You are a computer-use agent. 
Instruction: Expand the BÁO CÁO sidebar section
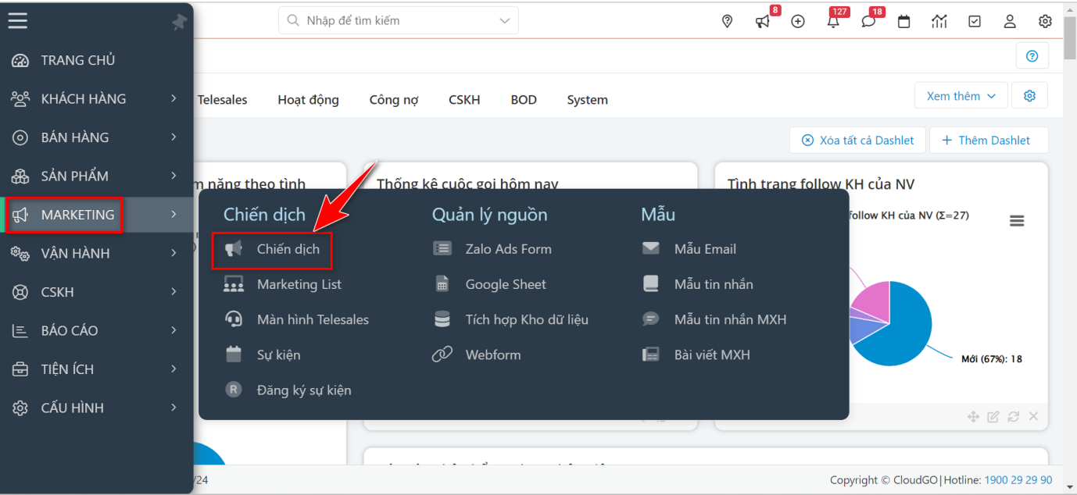click(x=75, y=330)
